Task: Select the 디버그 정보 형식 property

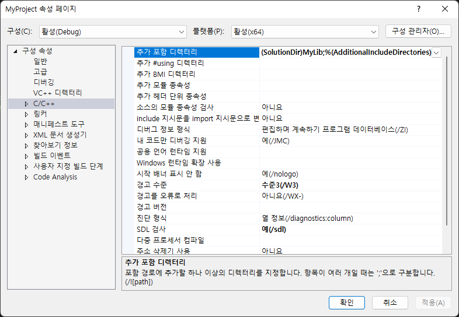Action: pos(197,129)
